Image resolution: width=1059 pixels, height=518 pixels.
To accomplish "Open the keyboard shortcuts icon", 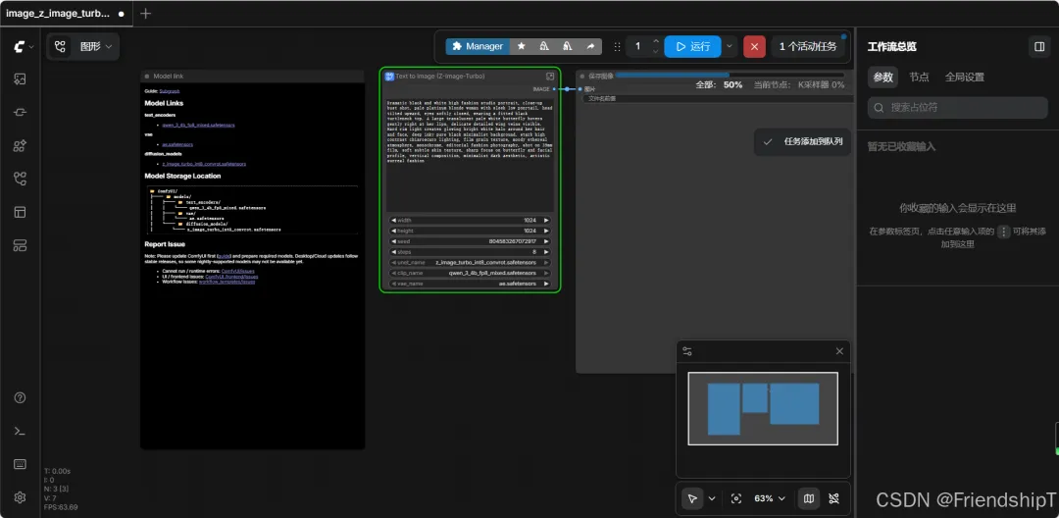I will tap(20, 464).
